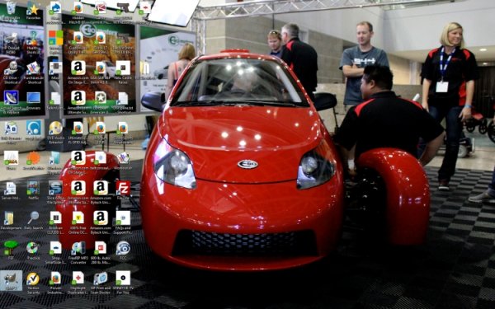Open the Server-Red document shortcut
Viewport: 495px width, 309px height.
11,191
